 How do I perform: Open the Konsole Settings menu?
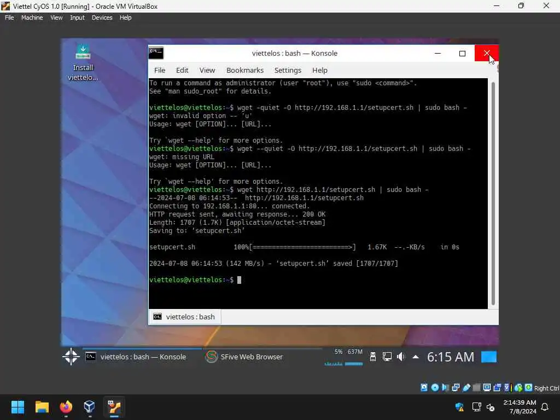point(288,71)
